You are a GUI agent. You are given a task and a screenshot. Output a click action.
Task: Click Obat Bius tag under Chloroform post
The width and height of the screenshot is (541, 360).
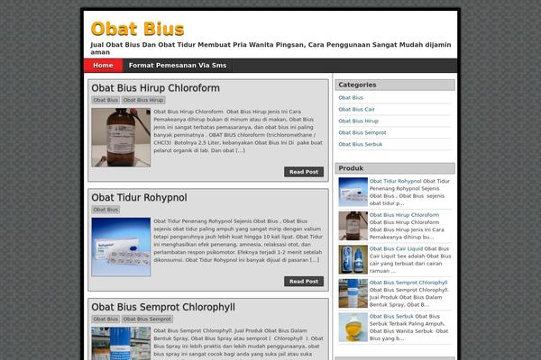pos(105,100)
